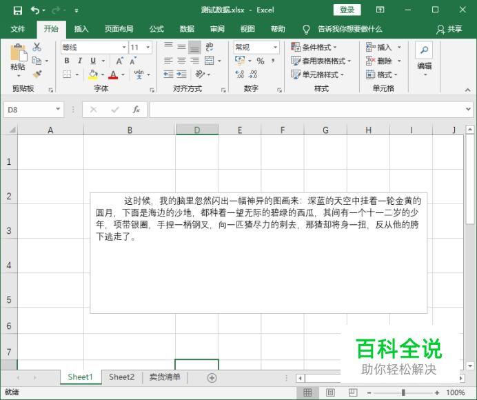The height and width of the screenshot is (400, 477).
Task: Click the 格式 format cells button
Action: coord(382,74)
